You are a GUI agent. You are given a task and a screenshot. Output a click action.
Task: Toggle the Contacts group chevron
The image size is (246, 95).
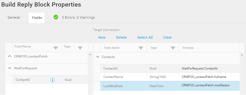point(98,57)
